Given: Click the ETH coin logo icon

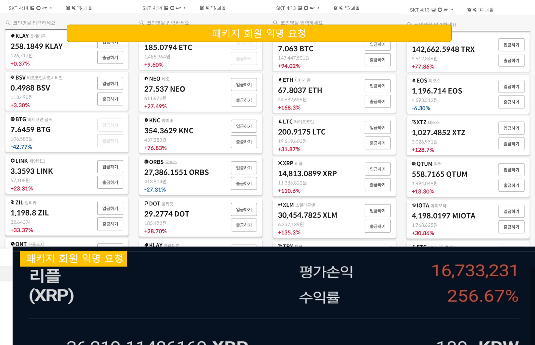Looking at the screenshot, I should 280,80.
